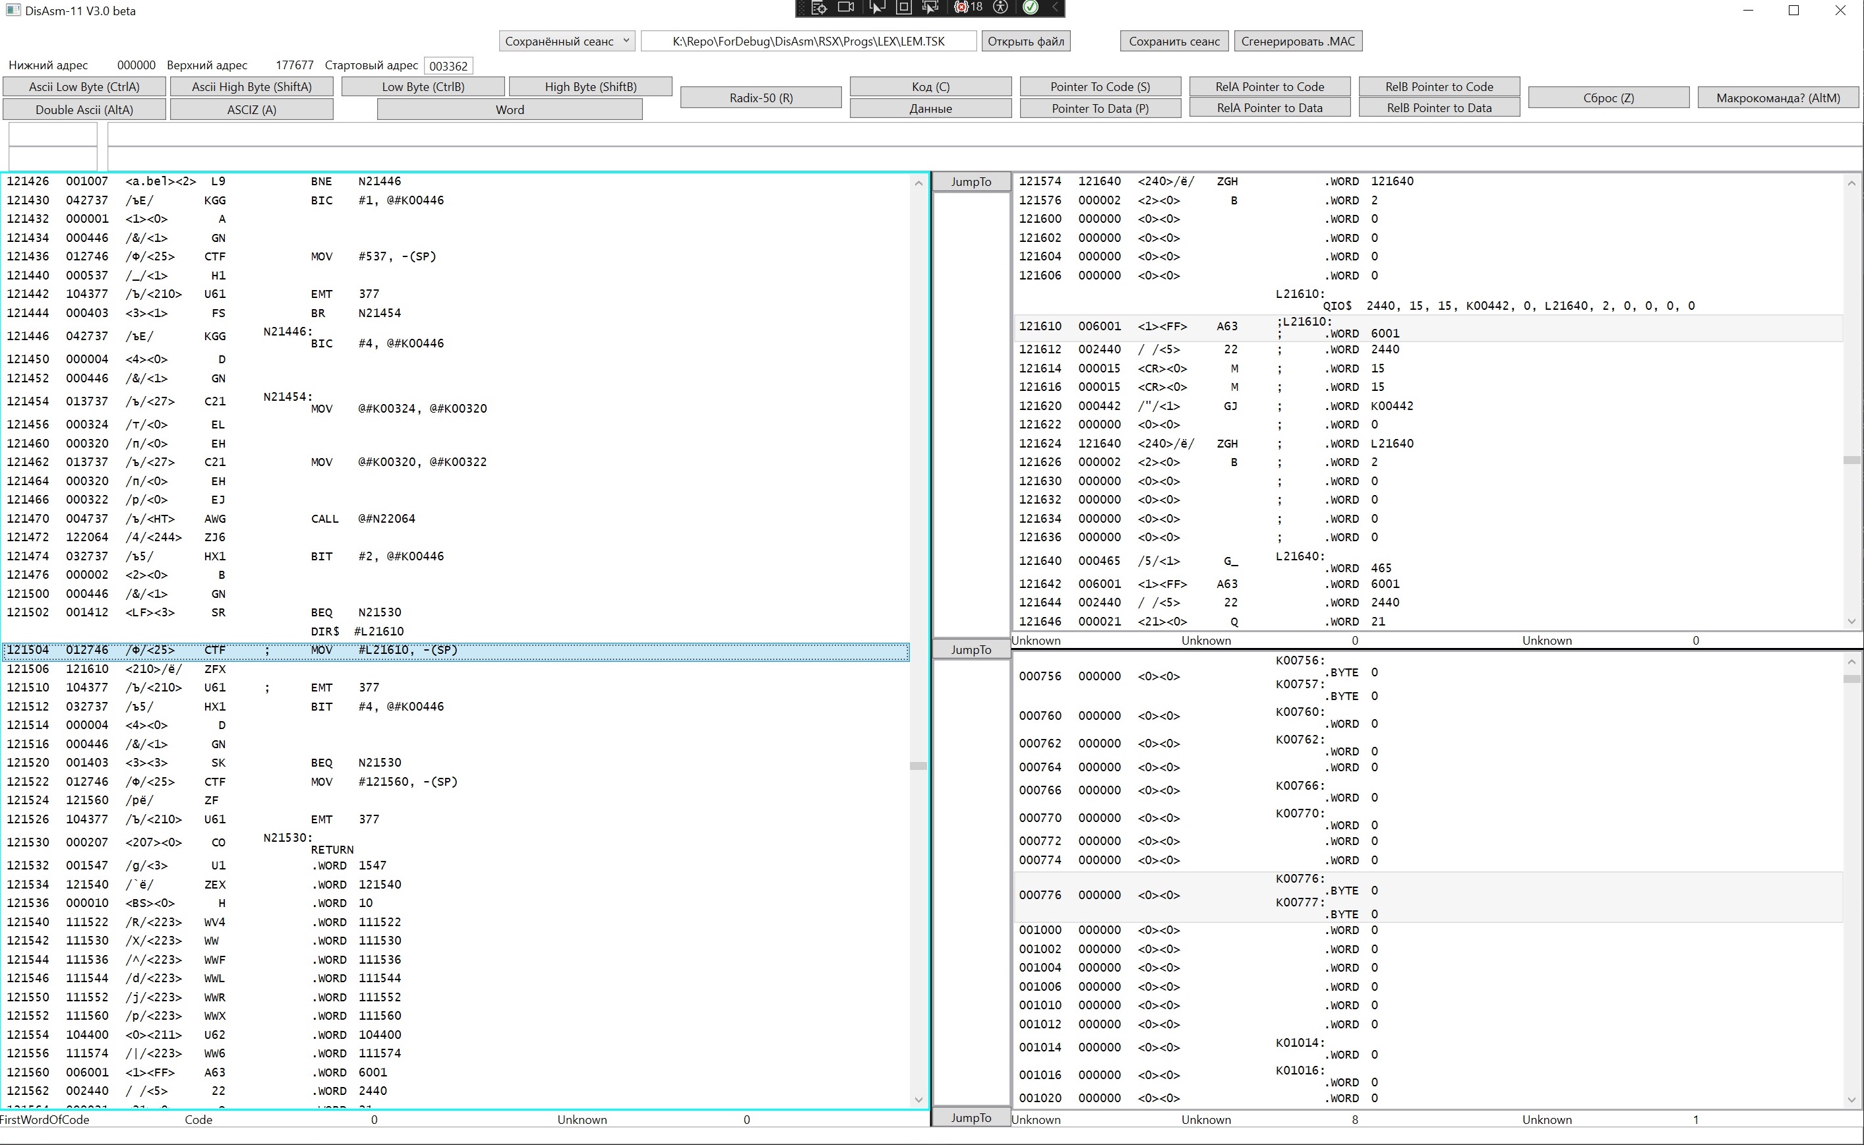Image resolution: width=1864 pixels, height=1145 pixels.
Task: Collapse the debug toolbar with left chevron
Action: 1055,7
